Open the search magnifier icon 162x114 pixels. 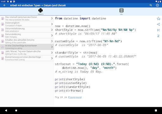pos(151,5)
